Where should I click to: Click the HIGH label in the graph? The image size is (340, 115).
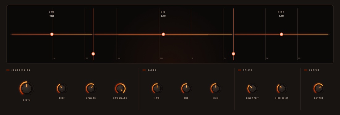[281, 12]
